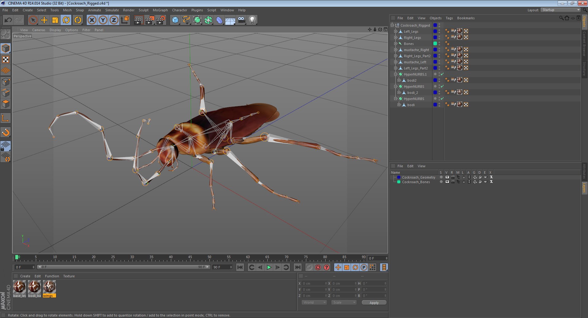Click Render View clapperboard icon
The width and height of the screenshot is (588, 318).
click(138, 20)
